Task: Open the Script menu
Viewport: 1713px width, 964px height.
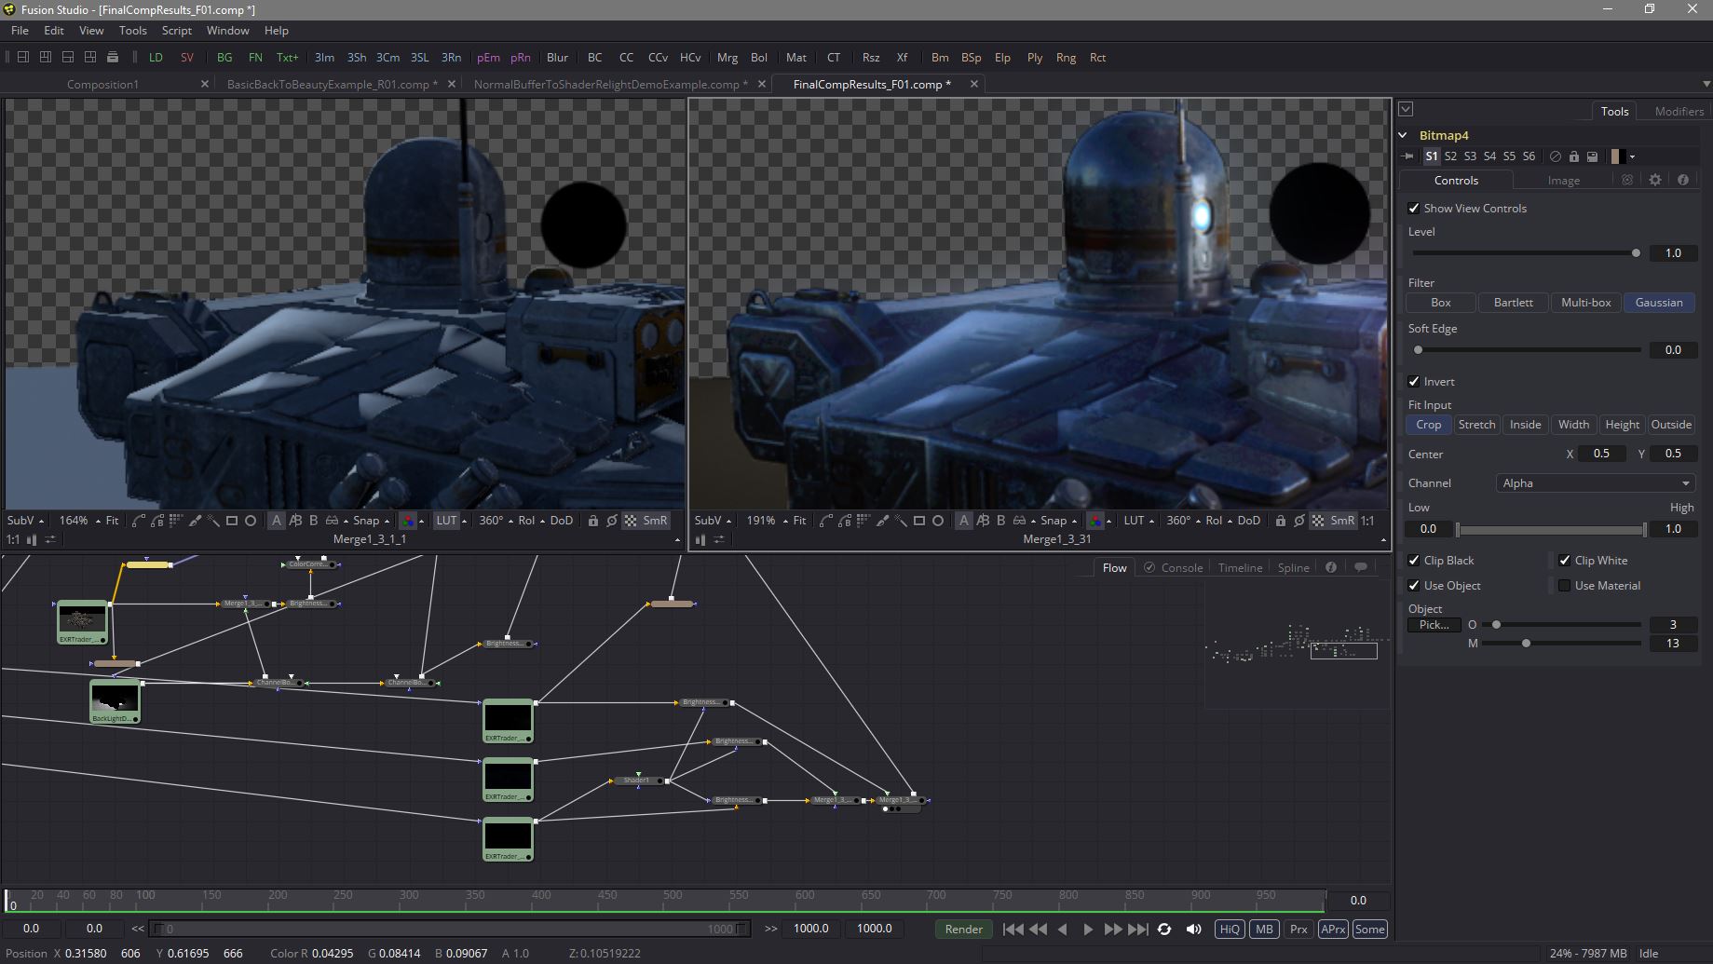Action: click(x=176, y=30)
